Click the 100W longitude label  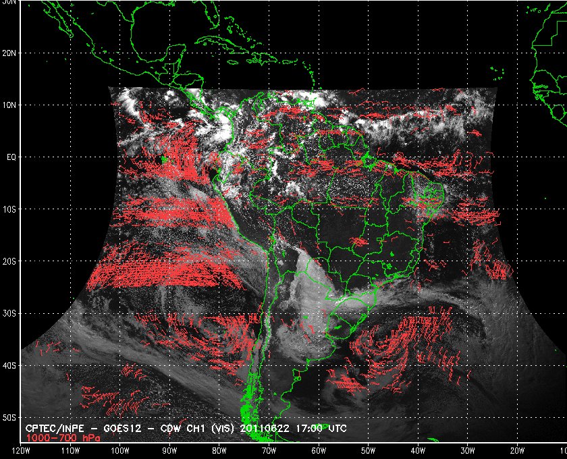pyautogui.click(x=119, y=451)
